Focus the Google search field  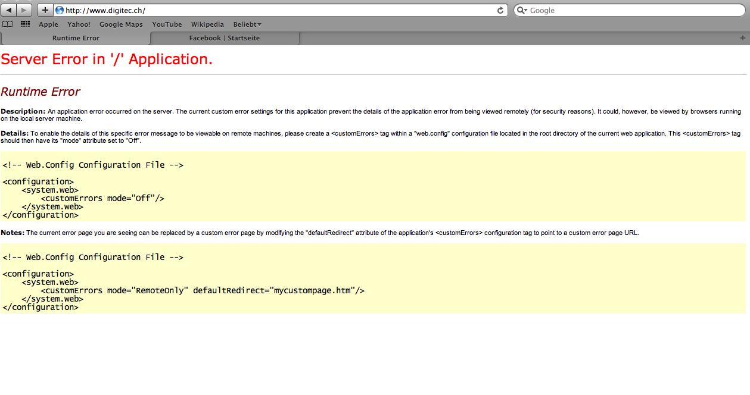coord(631,10)
